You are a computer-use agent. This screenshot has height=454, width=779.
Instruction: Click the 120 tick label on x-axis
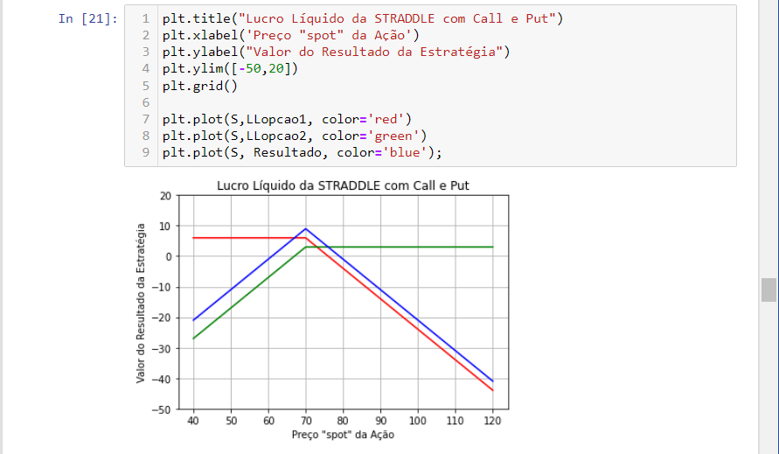click(x=492, y=420)
